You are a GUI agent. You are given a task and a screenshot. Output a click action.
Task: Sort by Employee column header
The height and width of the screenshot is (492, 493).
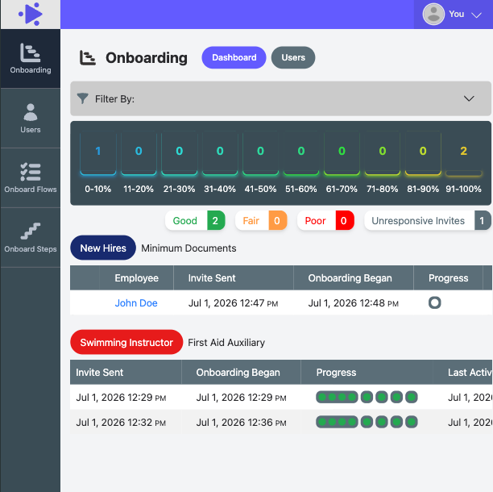point(136,278)
